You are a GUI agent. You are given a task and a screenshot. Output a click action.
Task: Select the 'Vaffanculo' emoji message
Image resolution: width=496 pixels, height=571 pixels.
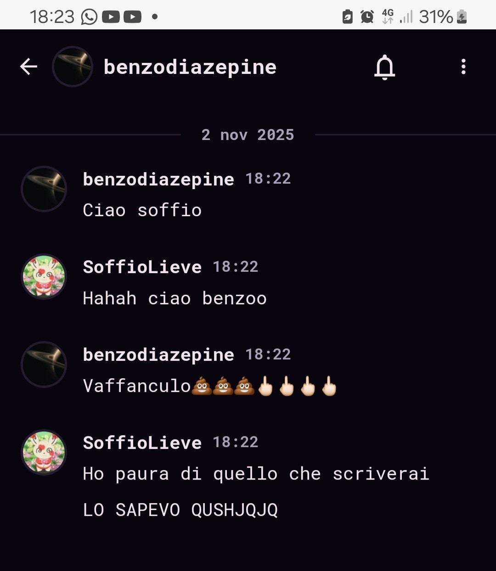[210, 386]
